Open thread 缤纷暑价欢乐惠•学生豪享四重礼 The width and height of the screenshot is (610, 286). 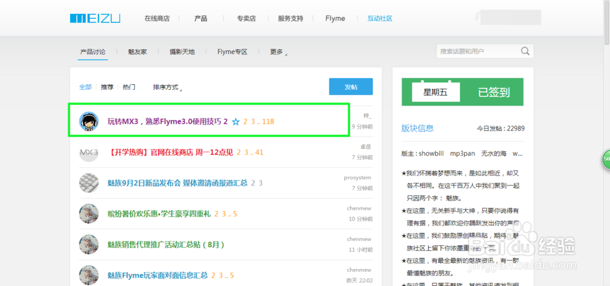click(x=159, y=213)
